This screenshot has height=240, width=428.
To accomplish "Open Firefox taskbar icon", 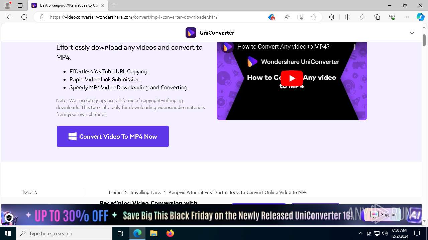I will click(170, 233).
